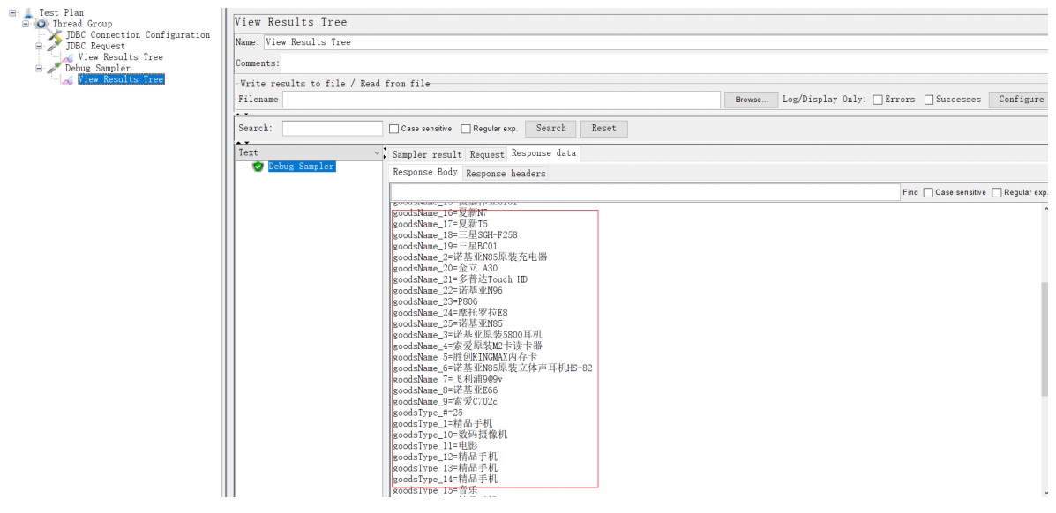Click the Thread Group gear icon
The height and width of the screenshot is (513, 1056).
coord(41,24)
